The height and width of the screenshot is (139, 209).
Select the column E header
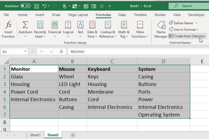coord(202,61)
